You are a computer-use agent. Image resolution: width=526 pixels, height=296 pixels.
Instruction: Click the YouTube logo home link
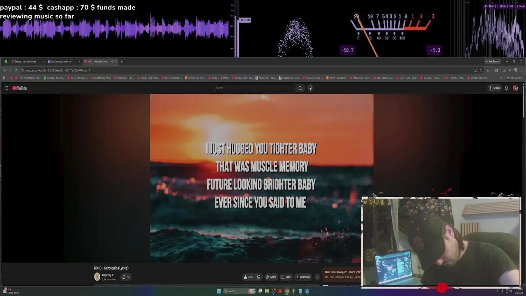pyautogui.click(x=19, y=88)
